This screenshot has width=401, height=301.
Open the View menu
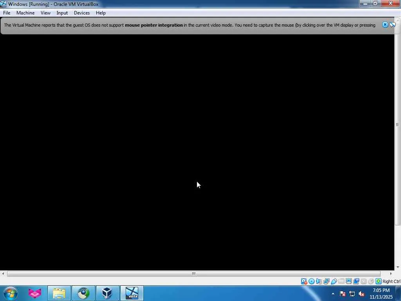pos(45,13)
